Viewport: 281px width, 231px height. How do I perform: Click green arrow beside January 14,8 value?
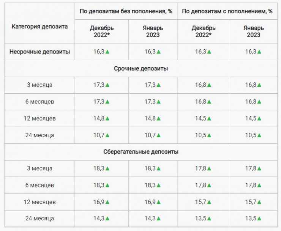pyautogui.click(x=158, y=119)
